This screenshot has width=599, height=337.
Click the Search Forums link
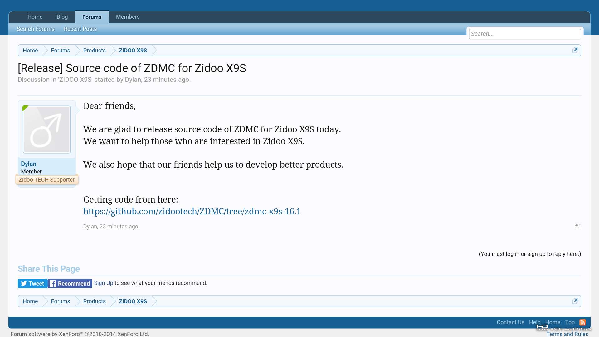(x=36, y=29)
